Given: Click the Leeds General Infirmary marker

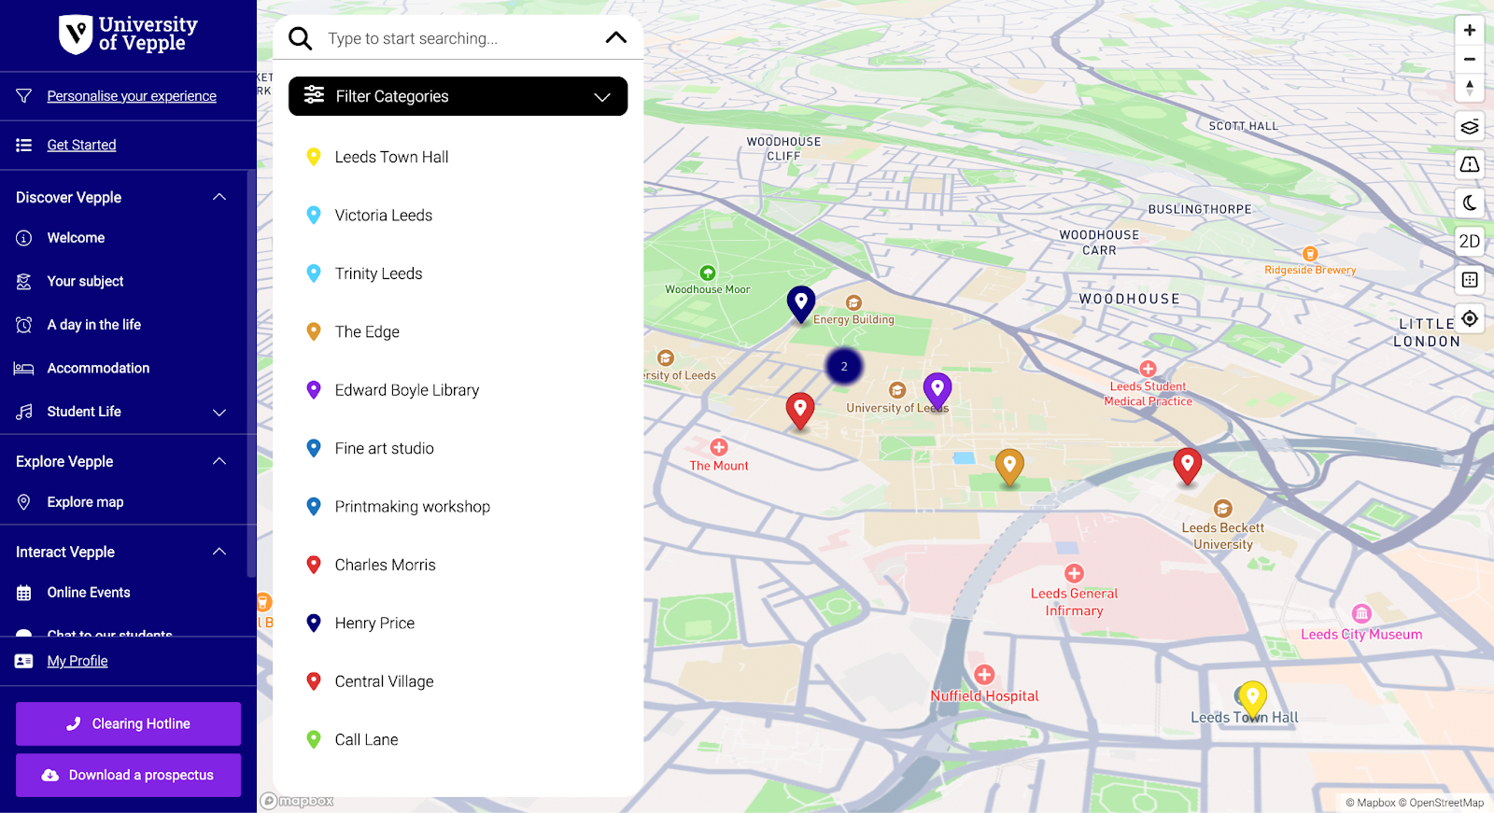Looking at the screenshot, I should click(1074, 573).
